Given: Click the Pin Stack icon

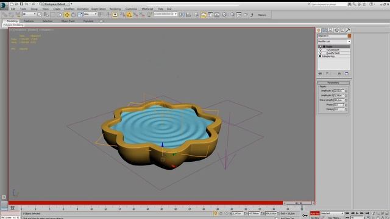Looking at the screenshot, I should 320,74.
